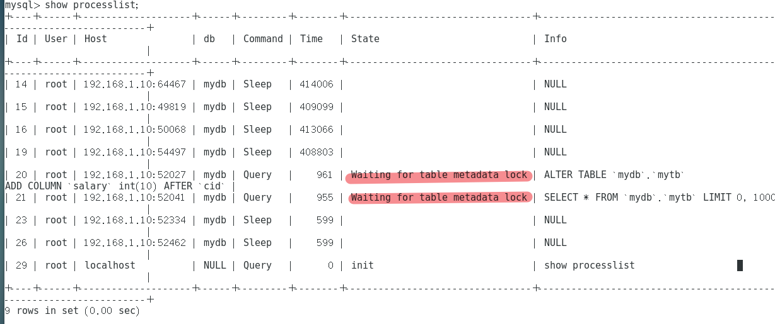775x324 pixels.
Task: Click the Time column header
Action: coord(312,39)
